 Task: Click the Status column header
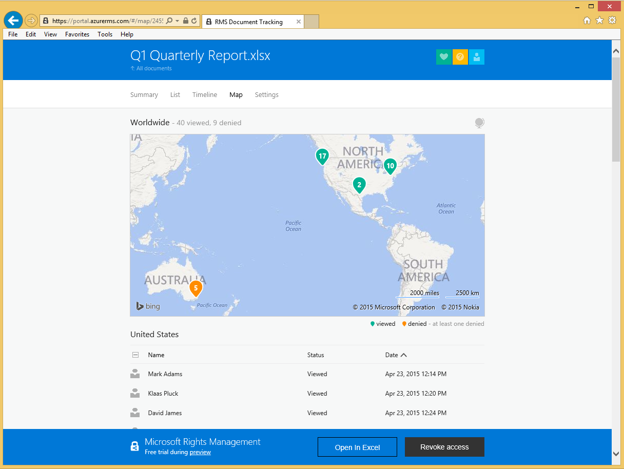click(x=316, y=355)
